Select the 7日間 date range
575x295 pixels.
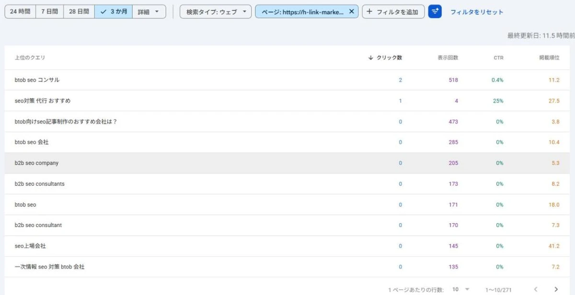49,11
